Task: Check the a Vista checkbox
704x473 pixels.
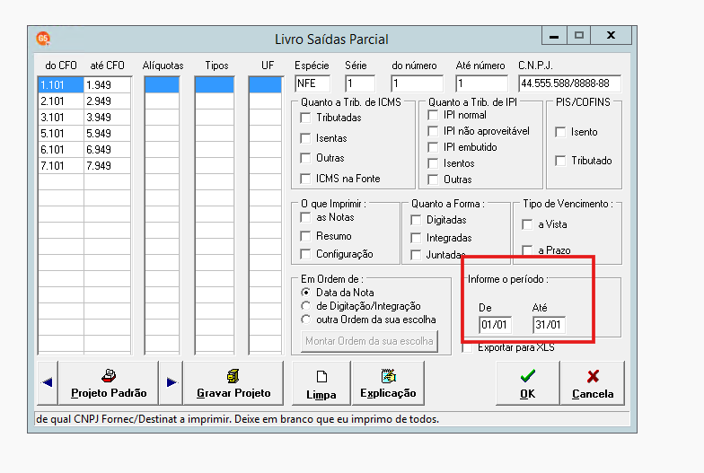Action: (x=527, y=224)
